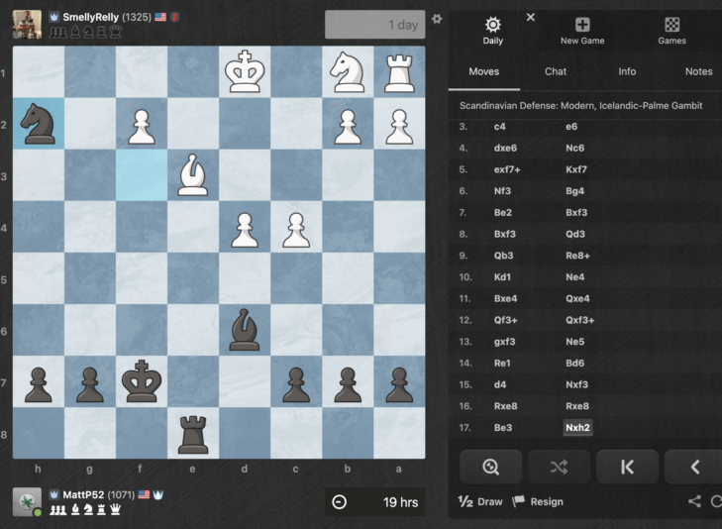Close the Daily panel with the X
The width and height of the screenshot is (722, 529).
pos(531,18)
